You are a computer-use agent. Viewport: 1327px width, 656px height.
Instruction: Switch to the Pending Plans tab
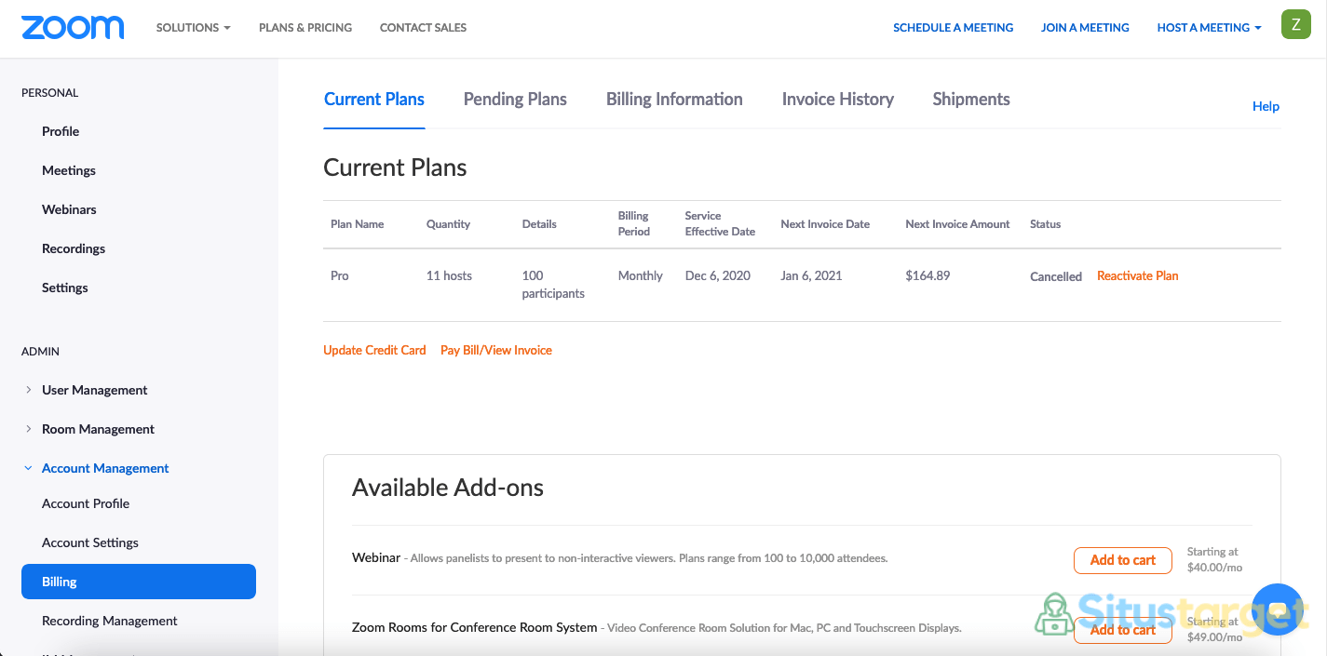(515, 100)
